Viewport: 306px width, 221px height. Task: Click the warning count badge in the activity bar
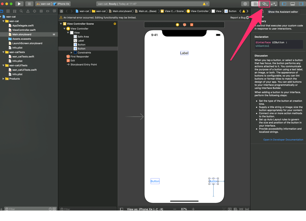pos(205,4)
